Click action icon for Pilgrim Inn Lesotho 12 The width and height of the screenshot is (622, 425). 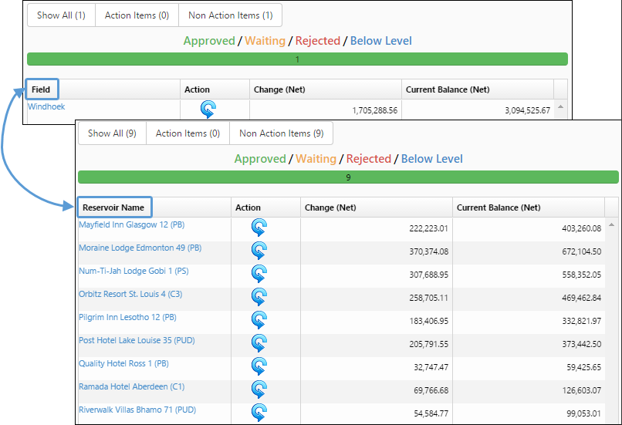(x=259, y=320)
